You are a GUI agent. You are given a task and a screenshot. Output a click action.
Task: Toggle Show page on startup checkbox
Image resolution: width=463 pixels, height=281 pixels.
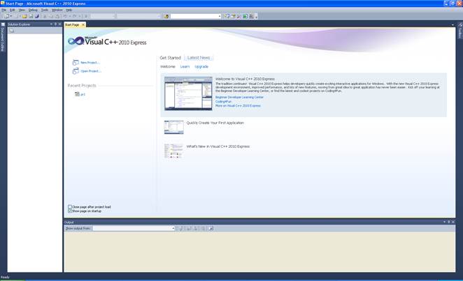pyautogui.click(x=70, y=211)
